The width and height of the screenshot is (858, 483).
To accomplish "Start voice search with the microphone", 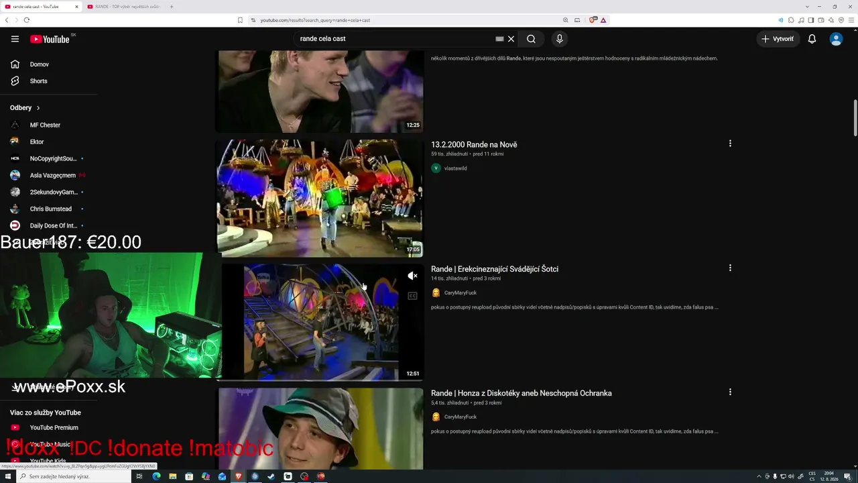I will pyautogui.click(x=560, y=39).
